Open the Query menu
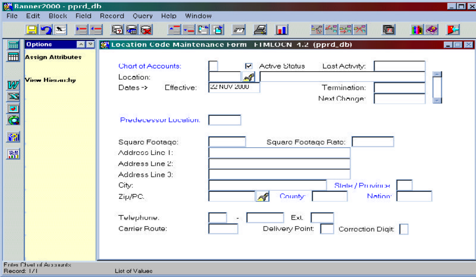Viewport: 476px width, 277px height. 142,16
